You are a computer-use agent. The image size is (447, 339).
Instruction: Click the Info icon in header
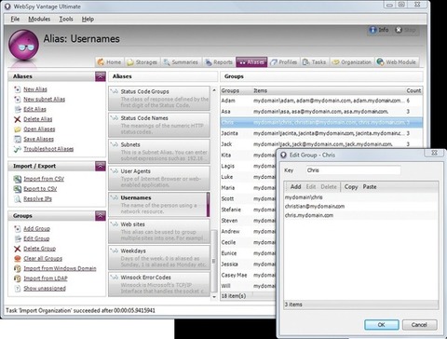click(x=372, y=30)
